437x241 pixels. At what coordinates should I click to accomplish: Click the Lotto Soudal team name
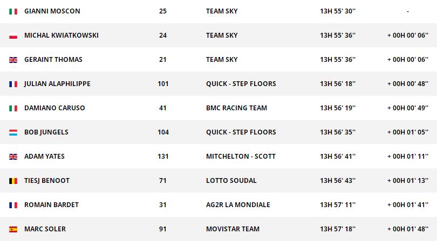[231, 181]
